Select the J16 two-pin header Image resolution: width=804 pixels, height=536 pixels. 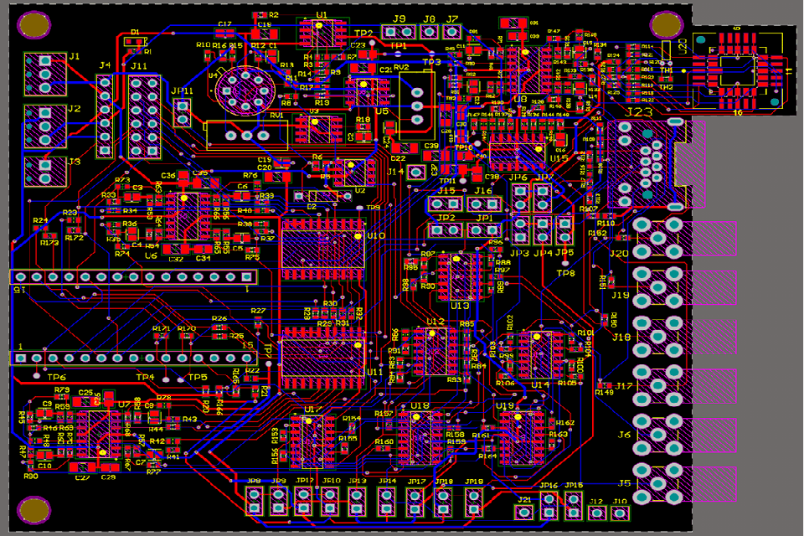pos(483,204)
